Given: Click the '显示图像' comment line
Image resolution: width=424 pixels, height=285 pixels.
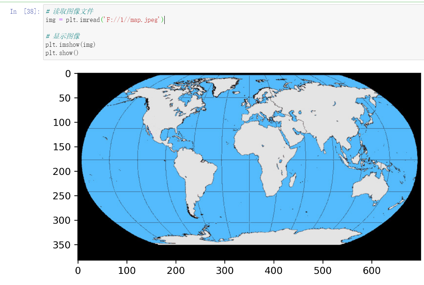Looking at the screenshot, I should pyautogui.click(x=63, y=36).
